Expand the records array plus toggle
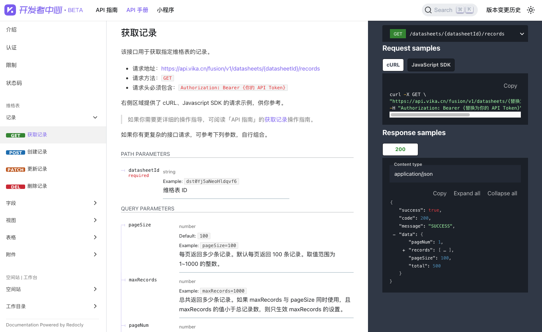The height and width of the screenshot is (332, 542). click(404, 250)
